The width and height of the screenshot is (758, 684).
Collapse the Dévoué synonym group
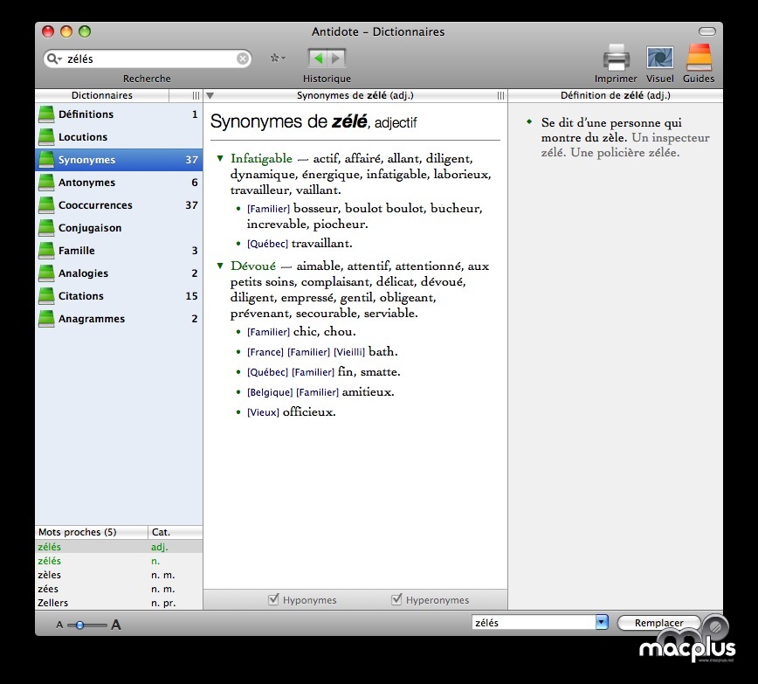[x=220, y=266]
